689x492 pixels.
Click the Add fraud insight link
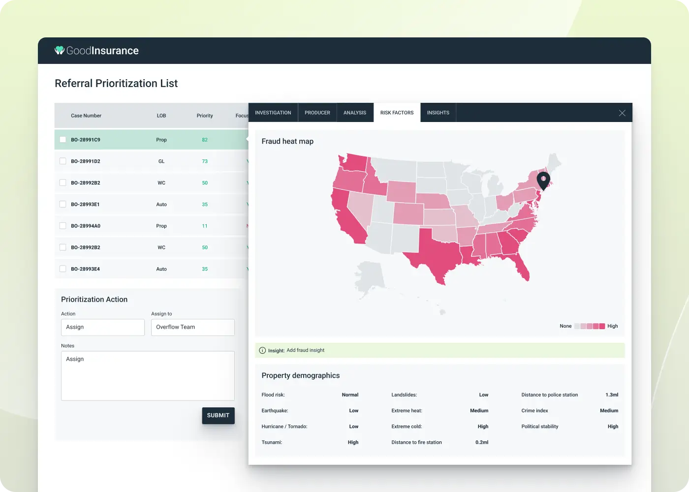(305, 350)
